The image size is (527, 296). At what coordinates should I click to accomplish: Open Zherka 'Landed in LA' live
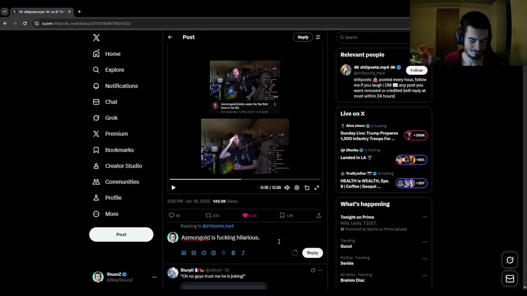(384, 155)
